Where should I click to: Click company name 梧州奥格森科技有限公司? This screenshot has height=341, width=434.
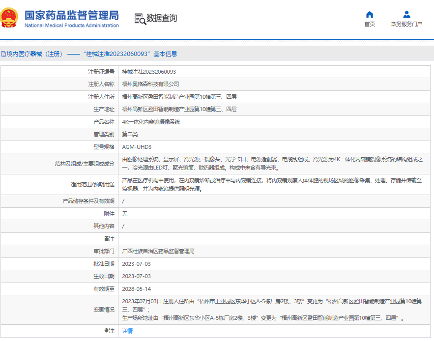pyautogui.click(x=150, y=85)
